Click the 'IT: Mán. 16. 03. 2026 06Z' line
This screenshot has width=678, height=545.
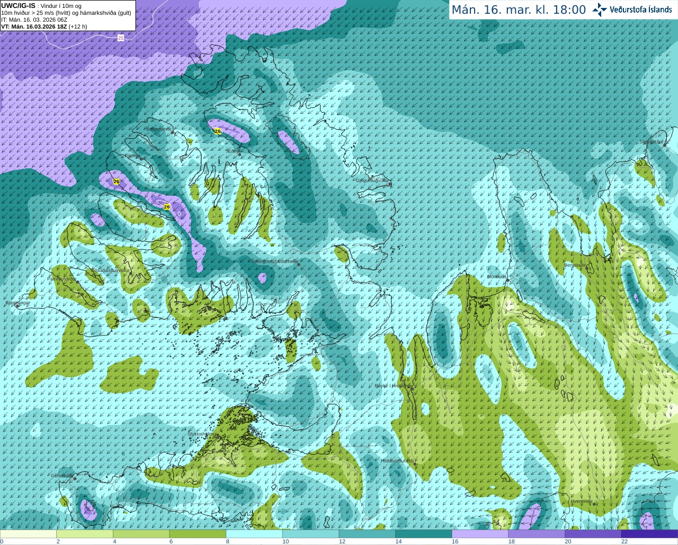click(34, 20)
